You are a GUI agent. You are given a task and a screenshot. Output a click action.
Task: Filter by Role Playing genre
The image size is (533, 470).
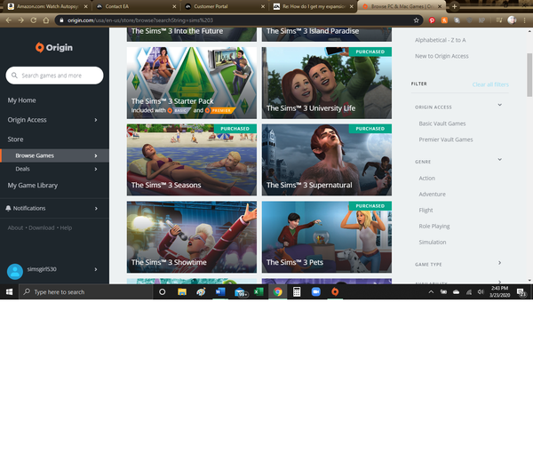click(434, 227)
